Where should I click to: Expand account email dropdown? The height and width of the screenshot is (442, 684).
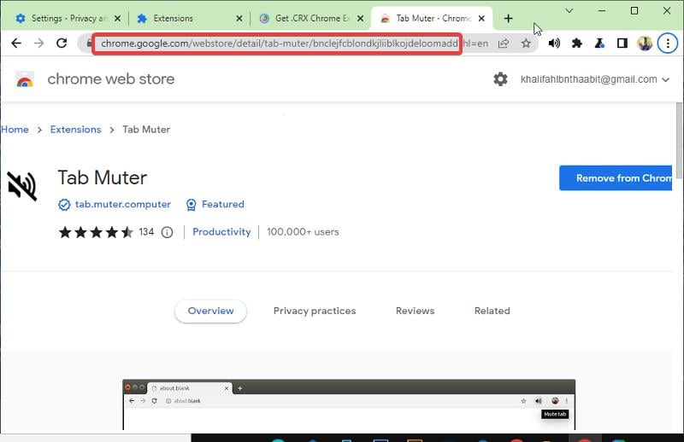[x=666, y=79]
